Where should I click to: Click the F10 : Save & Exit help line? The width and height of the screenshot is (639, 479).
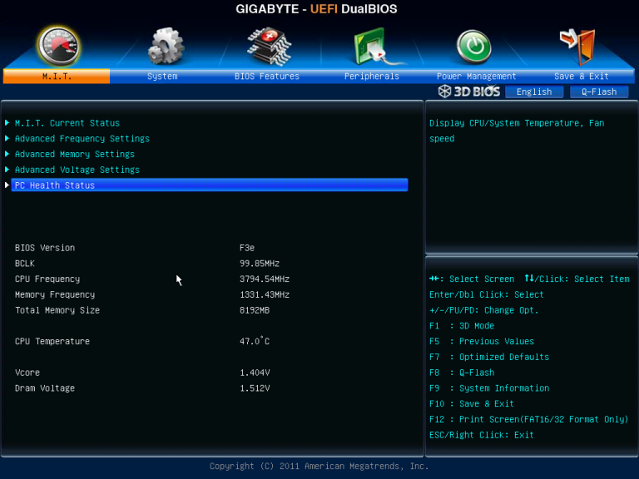(x=472, y=403)
